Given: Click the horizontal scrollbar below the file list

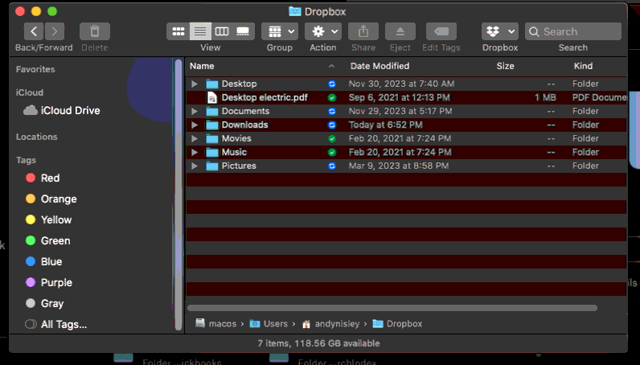Looking at the screenshot, I should tap(392, 308).
